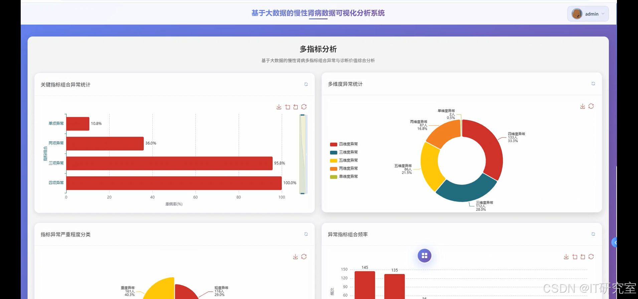Restore the 多维度异常统计 donut chart

click(591, 106)
